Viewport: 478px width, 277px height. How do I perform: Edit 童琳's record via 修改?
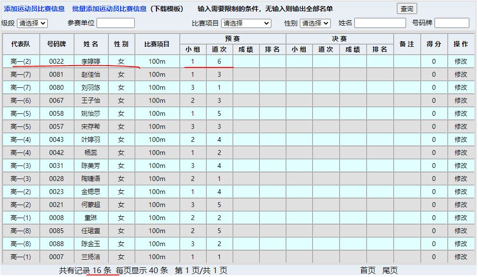tap(461, 218)
